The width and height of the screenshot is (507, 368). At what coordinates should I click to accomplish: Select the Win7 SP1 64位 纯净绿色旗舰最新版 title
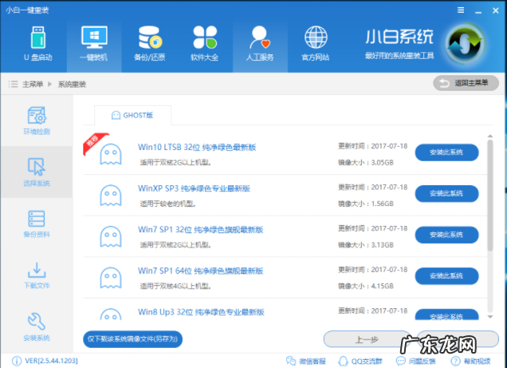tap(200, 271)
